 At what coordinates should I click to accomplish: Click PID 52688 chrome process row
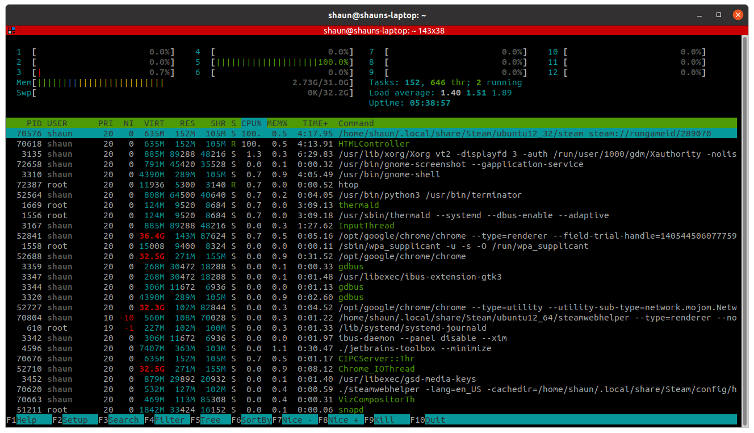[371, 256]
